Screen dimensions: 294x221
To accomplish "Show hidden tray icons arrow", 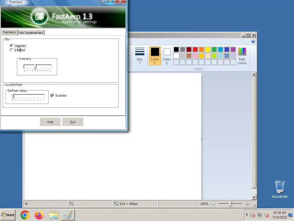I will (x=247, y=215).
